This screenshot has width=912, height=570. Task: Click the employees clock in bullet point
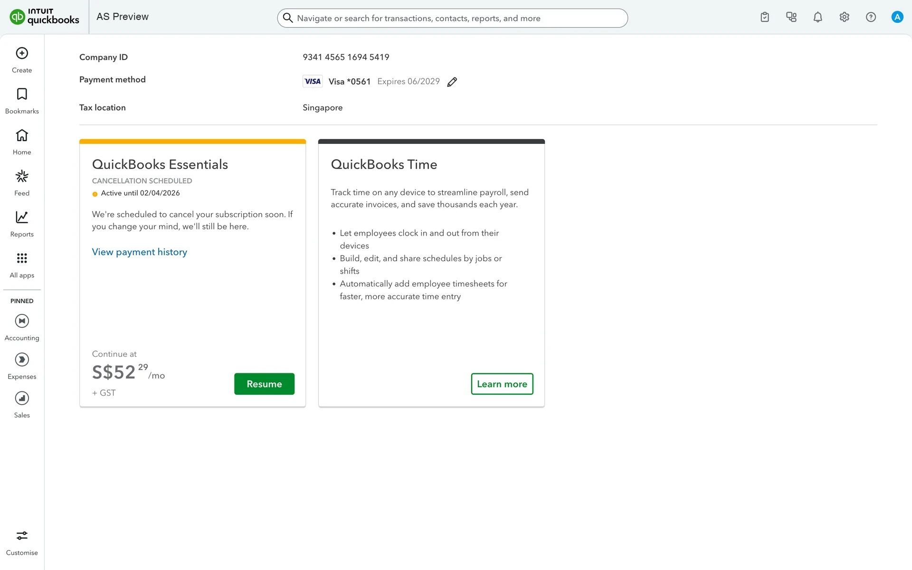pos(419,239)
